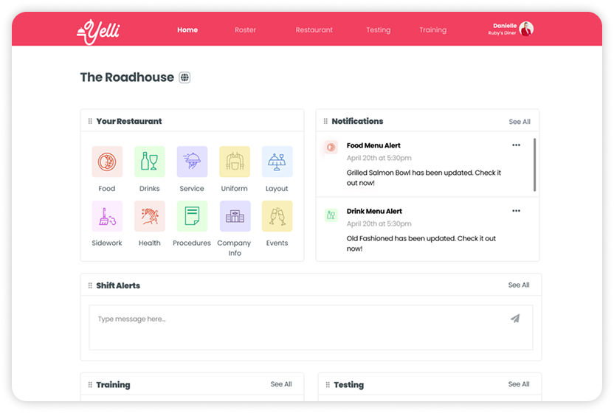Select the Grilled Salmon Bowl notification text
The height and width of the screenshot is (413, 614).
click(424, 178)
